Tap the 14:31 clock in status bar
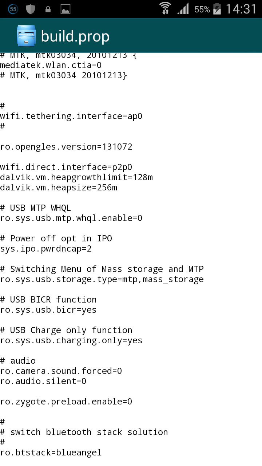This screenshot has height=466, width=262. (x=241, y=9)
